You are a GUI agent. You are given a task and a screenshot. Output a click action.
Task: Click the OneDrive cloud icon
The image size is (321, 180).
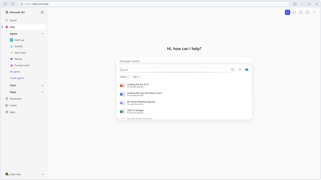coord(247,70)
